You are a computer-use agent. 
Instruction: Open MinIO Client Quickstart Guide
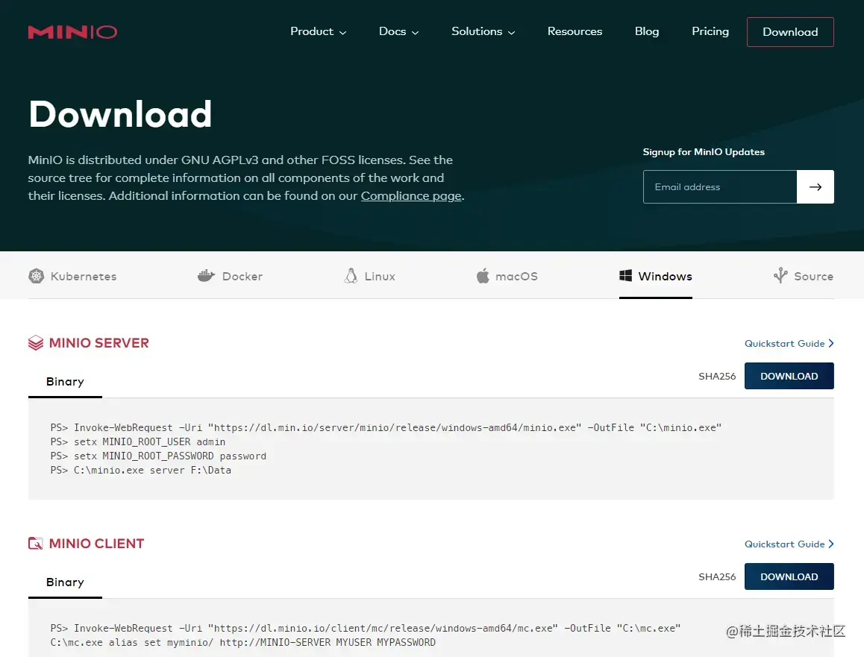click(x=789, y=544)
